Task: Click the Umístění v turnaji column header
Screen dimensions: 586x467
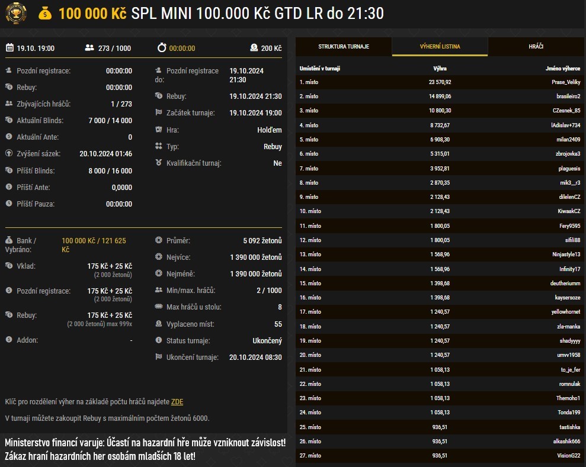Action: tap(319, 68)
